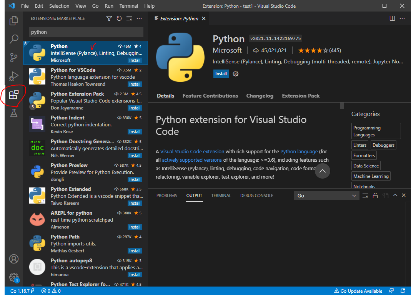The width and height of the screenshot is (411, 295).
Task: Open the Run and Debug view
Action: (13, 76)
